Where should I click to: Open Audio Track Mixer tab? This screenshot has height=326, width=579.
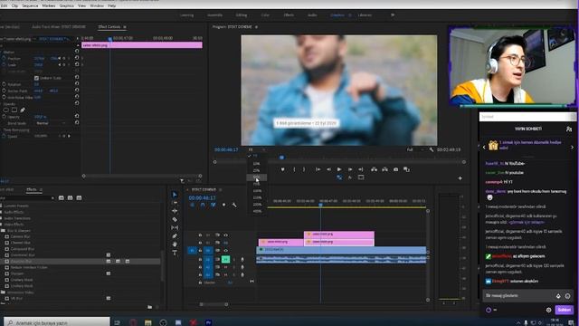[x=58, y=27]
